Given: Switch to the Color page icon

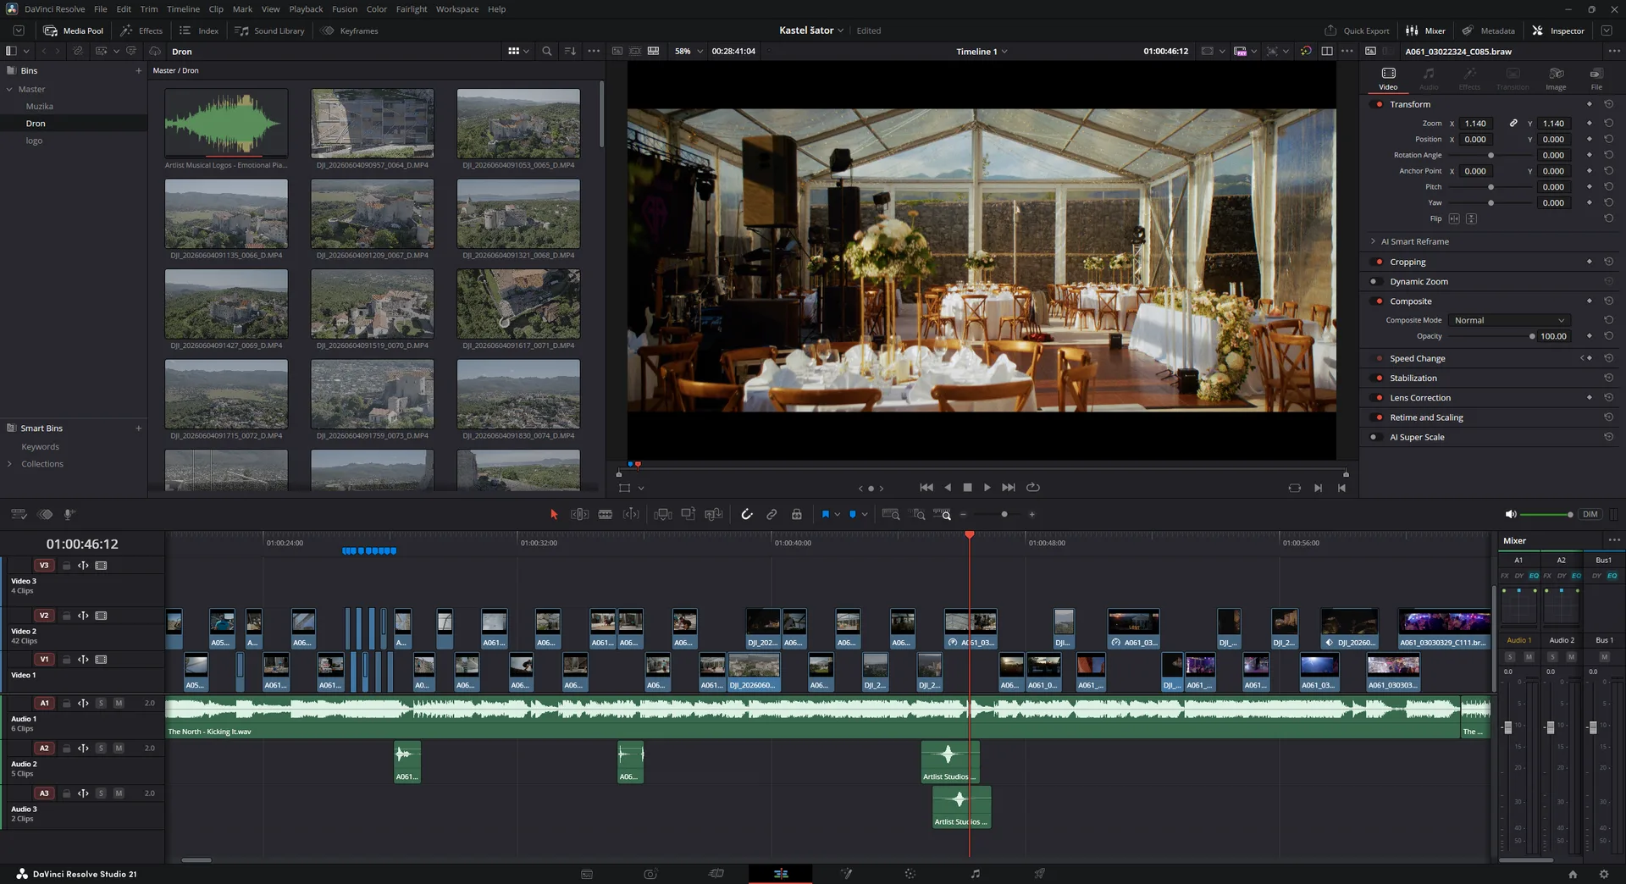Looking at the screenshot, I should 910,874.
